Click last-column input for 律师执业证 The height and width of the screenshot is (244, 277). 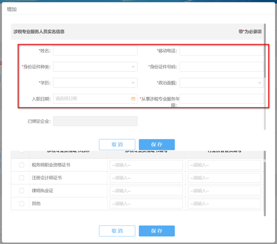224,191
